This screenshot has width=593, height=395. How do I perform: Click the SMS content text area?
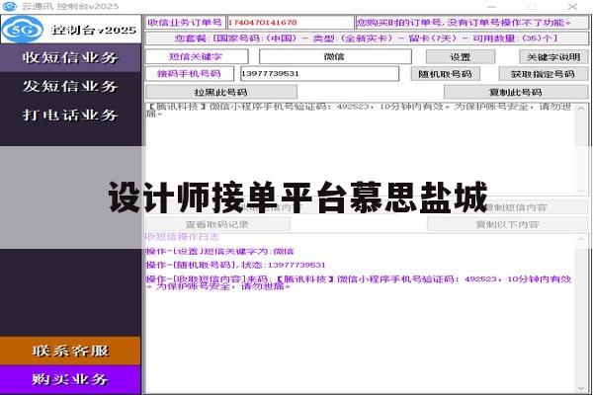[360, 149]
